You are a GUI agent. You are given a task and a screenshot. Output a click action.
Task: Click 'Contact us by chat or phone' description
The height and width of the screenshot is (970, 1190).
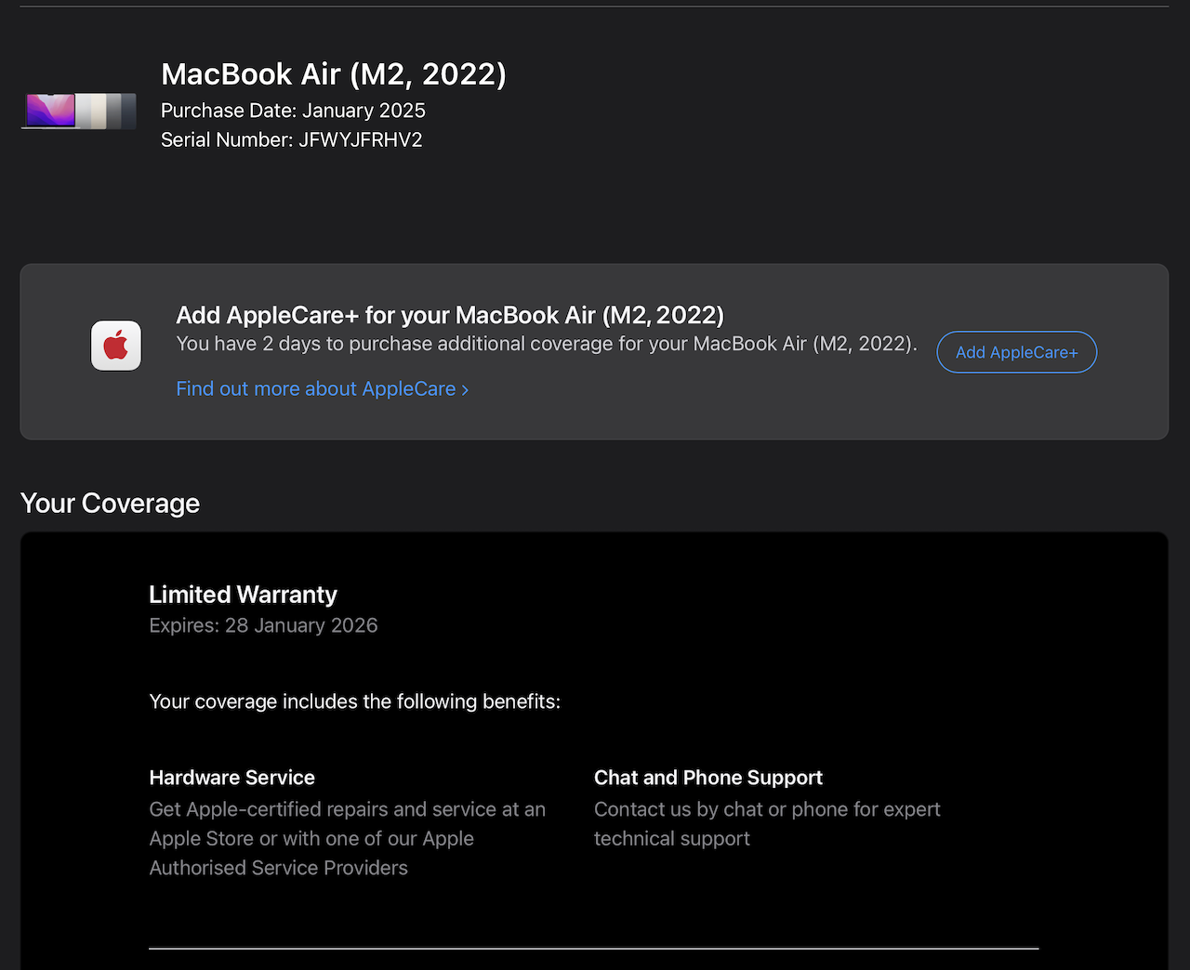767,824
